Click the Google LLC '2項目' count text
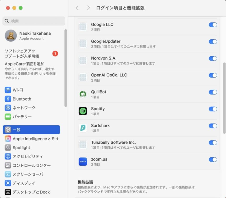Image resolution: width=226 pixels, height=198 pixels. (95, 30)
